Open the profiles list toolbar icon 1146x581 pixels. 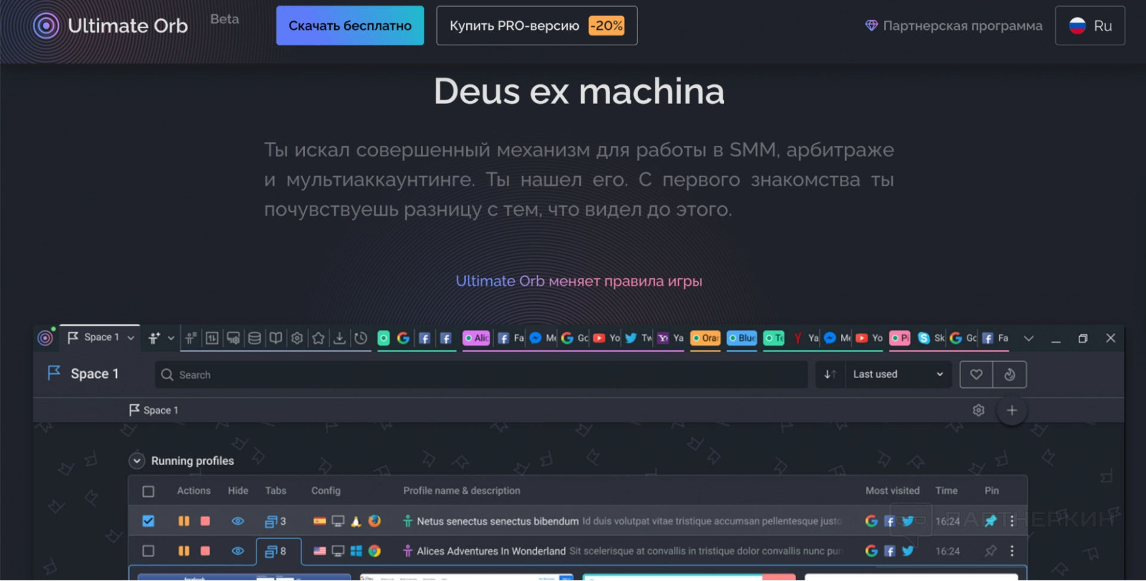coord(190,338)
